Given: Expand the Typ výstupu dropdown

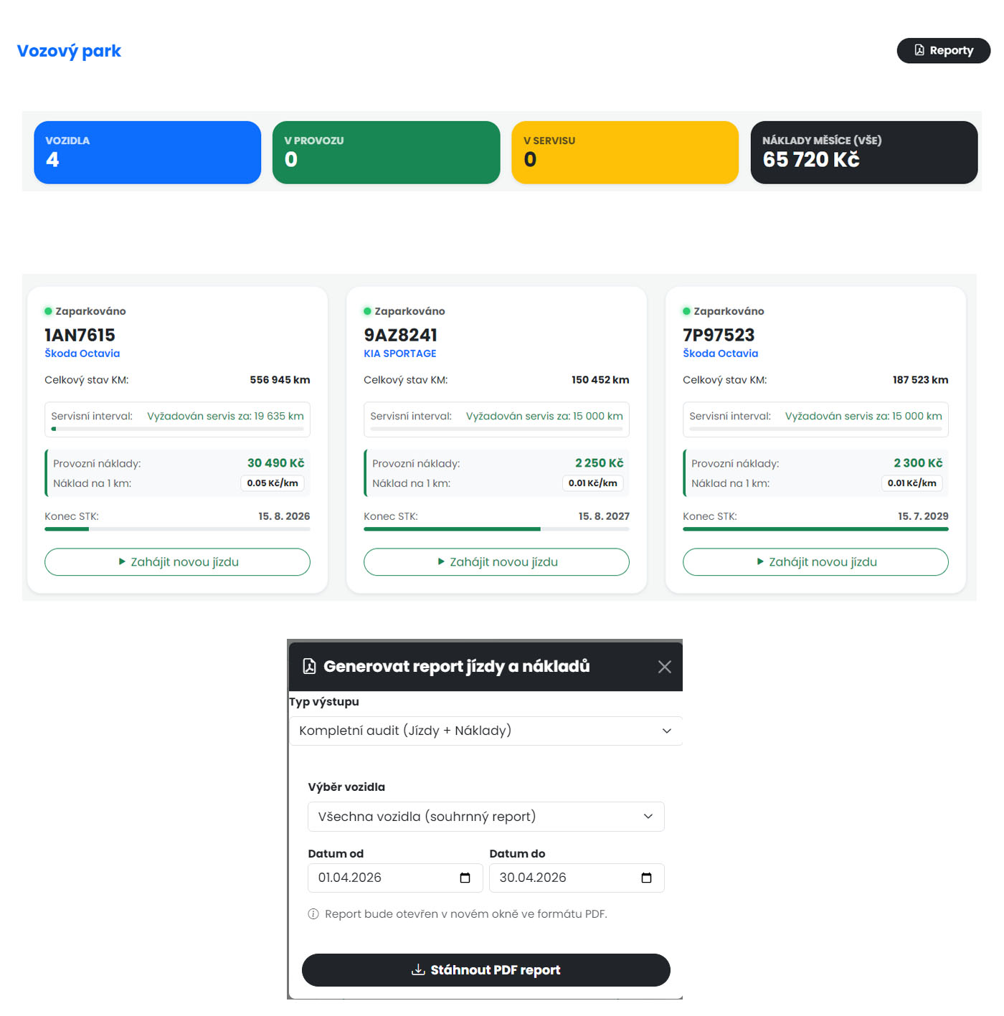Looking at the screenshot, I should click(485, 731).
